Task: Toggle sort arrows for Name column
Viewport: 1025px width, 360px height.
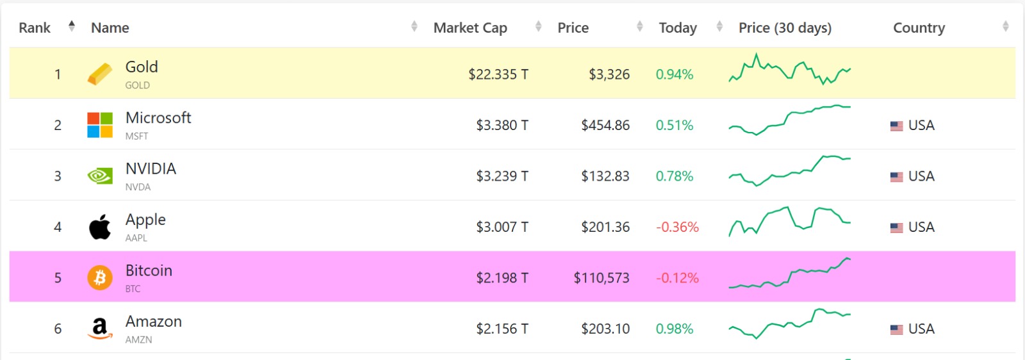Action: pyautogui.click(x=414, y=26)
